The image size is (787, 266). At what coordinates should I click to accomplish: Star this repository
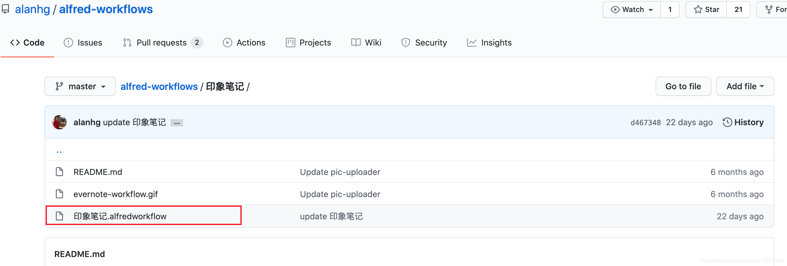pyautogui.click(x=706, y=10)
